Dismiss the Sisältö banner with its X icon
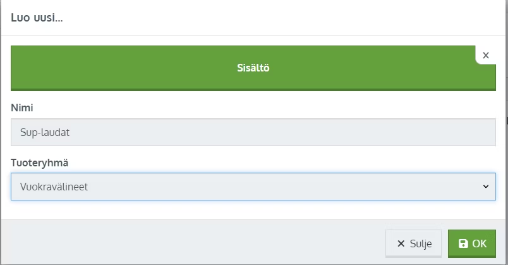 pyautogui.click(x=485, y=56)
